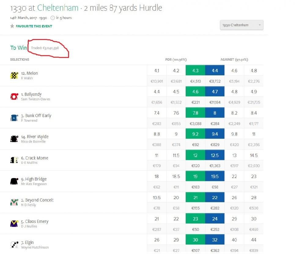Select Bunk Off Early's 7.4 price cell
Viewport: 295px width, 254px height.
point(157,113)
